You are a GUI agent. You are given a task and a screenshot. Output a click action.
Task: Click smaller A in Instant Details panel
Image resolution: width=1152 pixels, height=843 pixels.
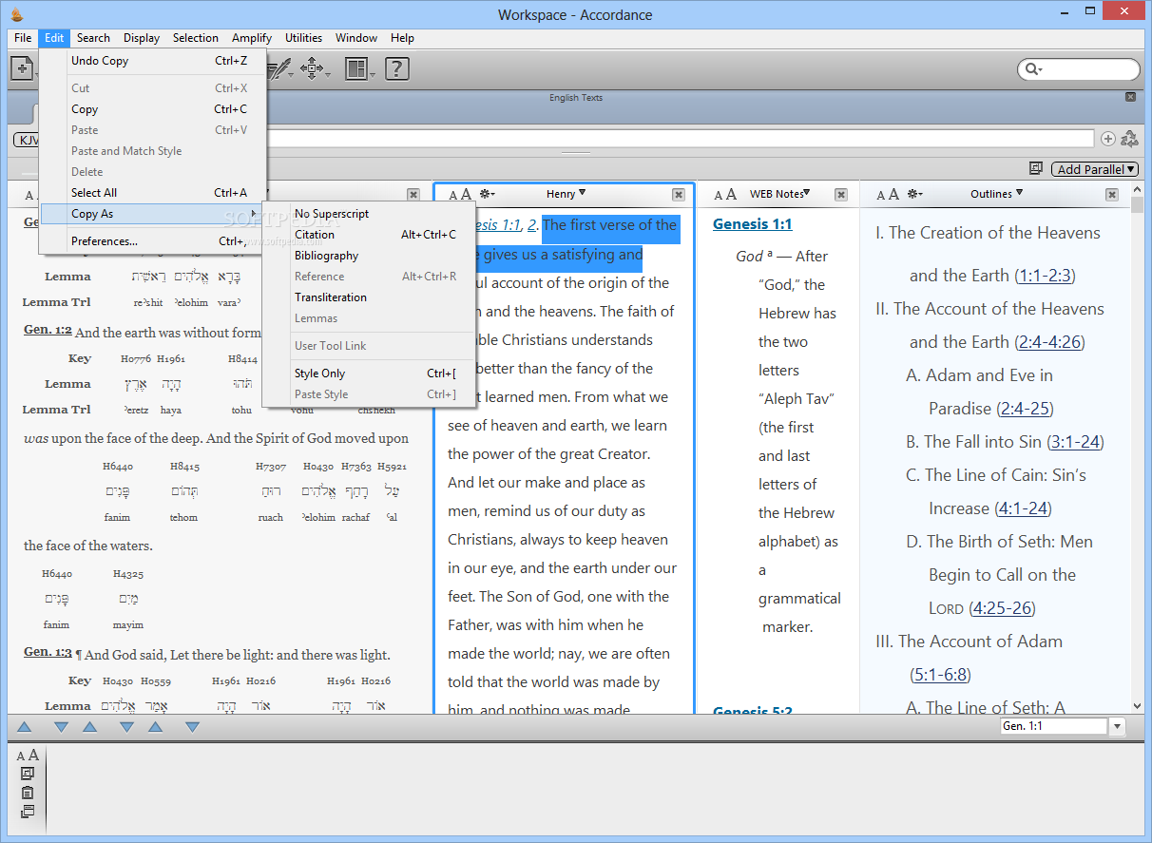point(21,757)
